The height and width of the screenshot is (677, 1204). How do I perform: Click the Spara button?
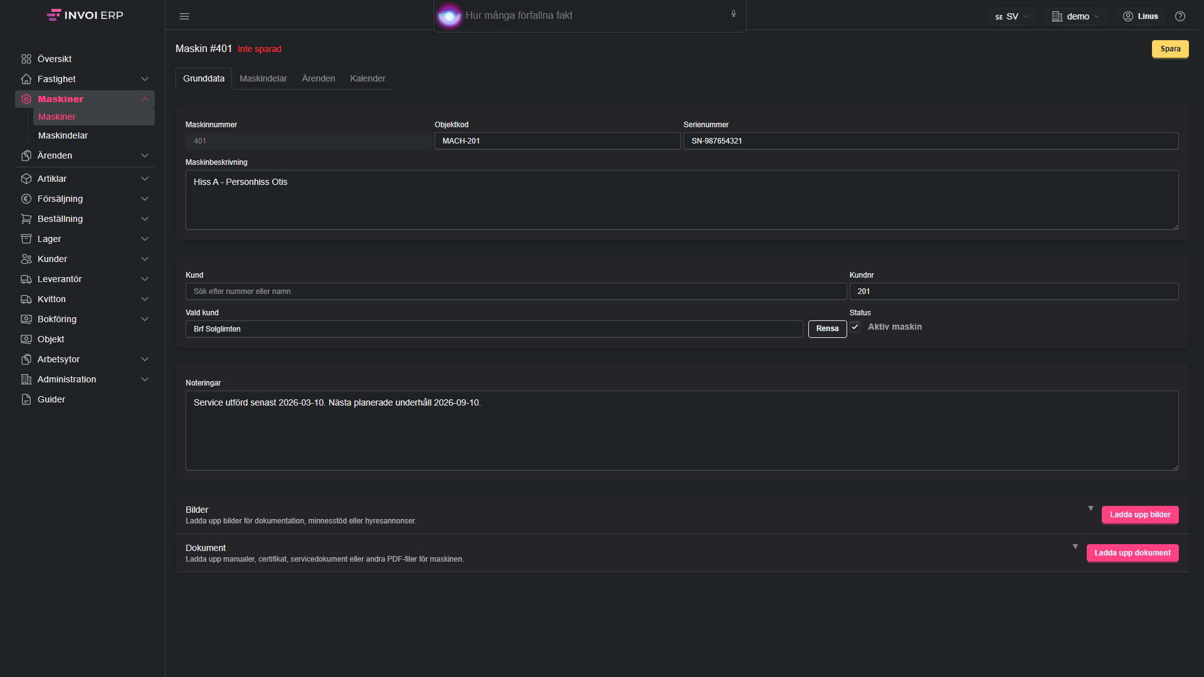pos(1170,49)
